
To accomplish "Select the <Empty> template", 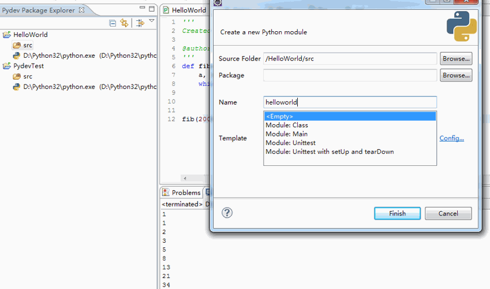I will [x=350, y=116].
